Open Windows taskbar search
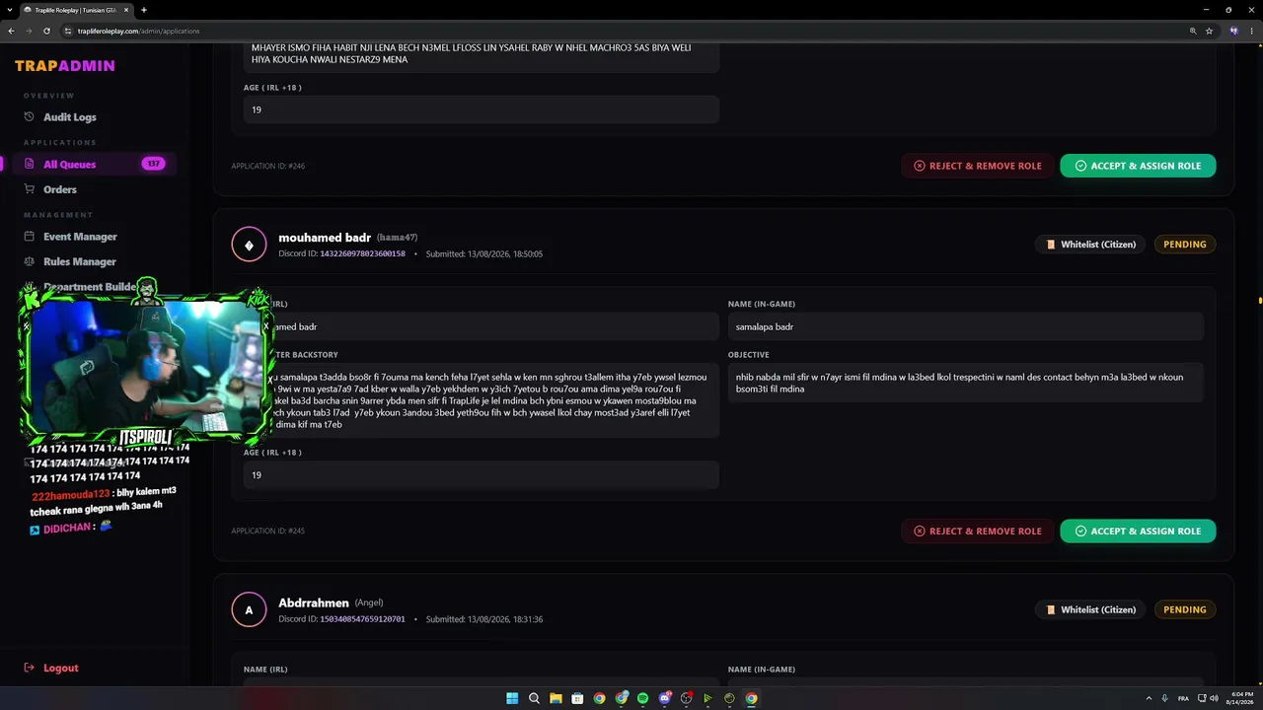 point(534,698)
